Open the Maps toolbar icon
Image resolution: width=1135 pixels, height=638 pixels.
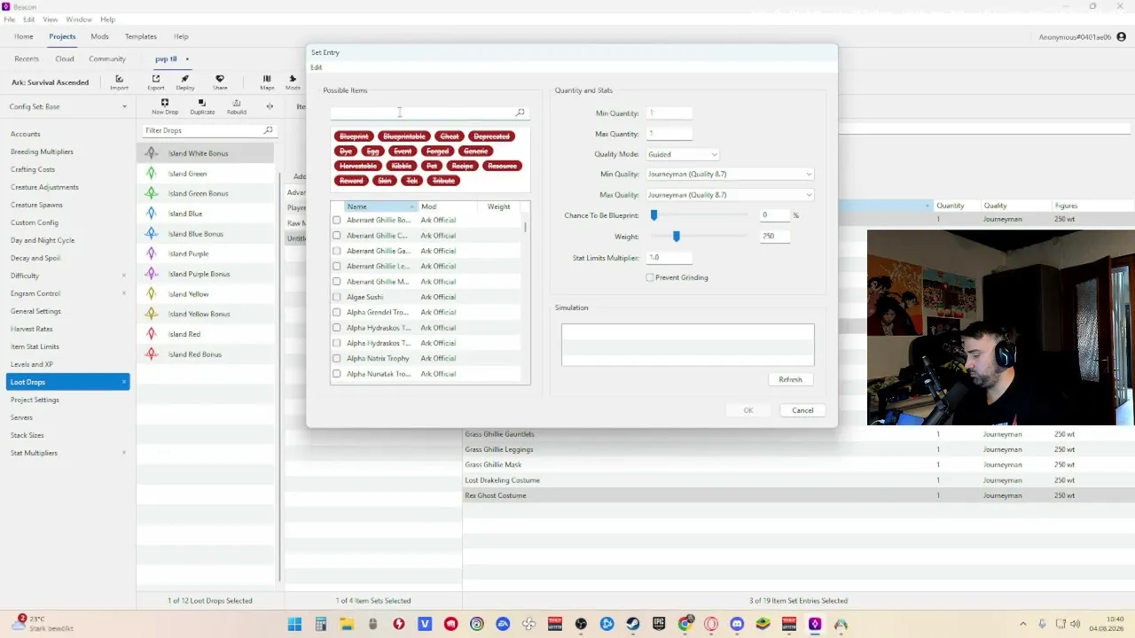[x=267, y=79]
